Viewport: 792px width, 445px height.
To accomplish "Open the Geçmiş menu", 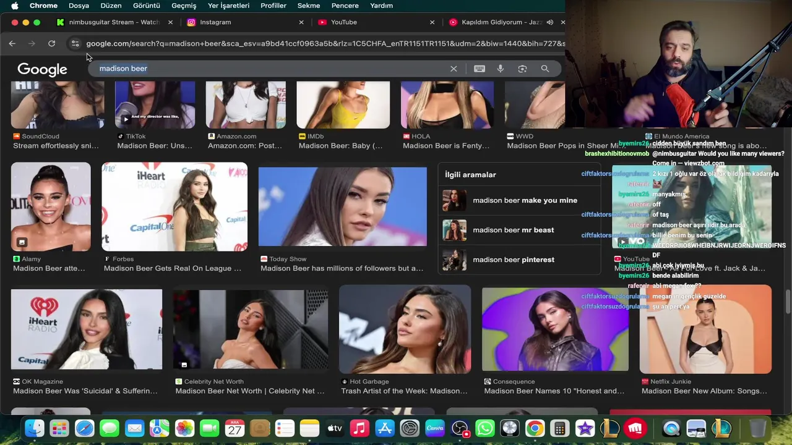I will click(x=184, y=6).
